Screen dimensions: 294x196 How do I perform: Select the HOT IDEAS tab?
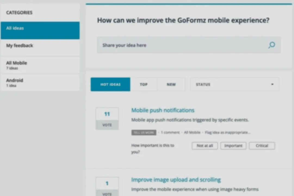(110, 84)
